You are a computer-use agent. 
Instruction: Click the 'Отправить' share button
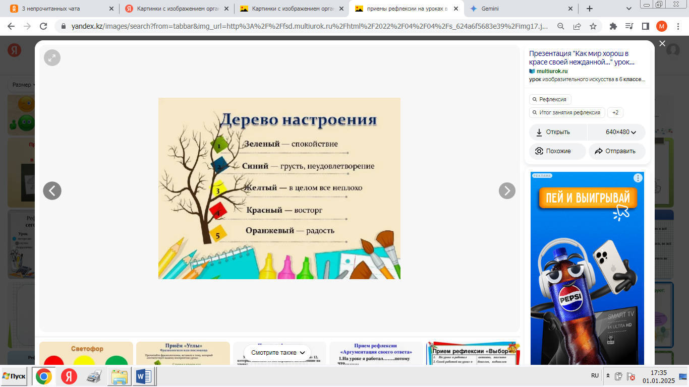616,151
